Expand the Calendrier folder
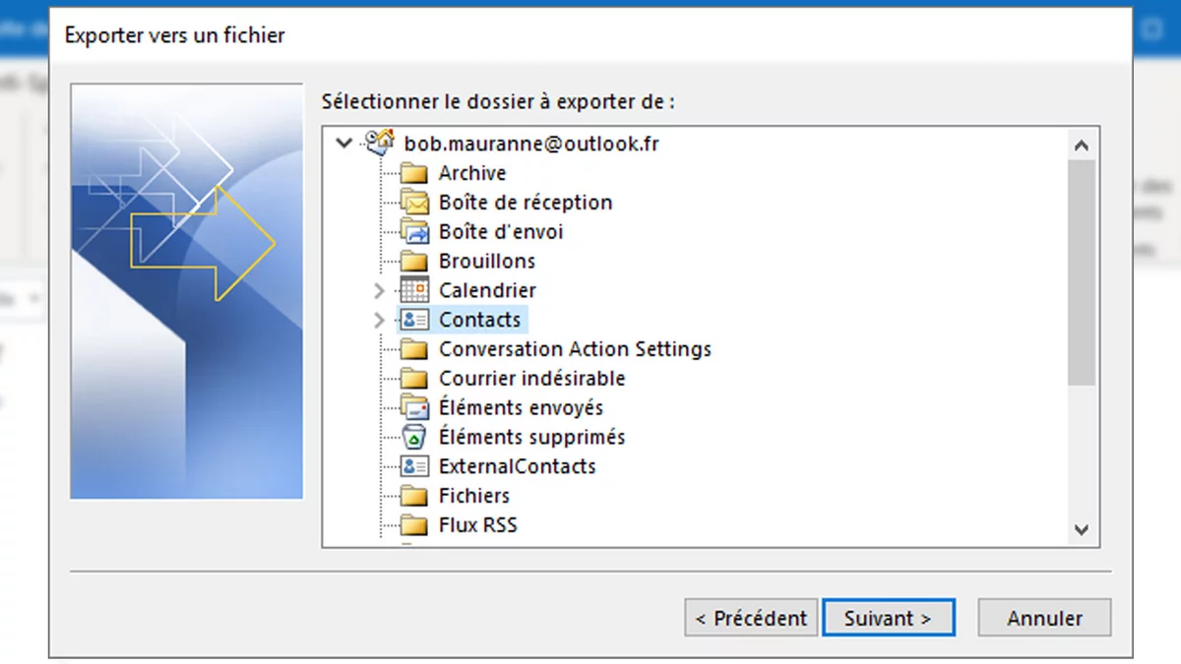The image size is (1181, 664). 379,290
